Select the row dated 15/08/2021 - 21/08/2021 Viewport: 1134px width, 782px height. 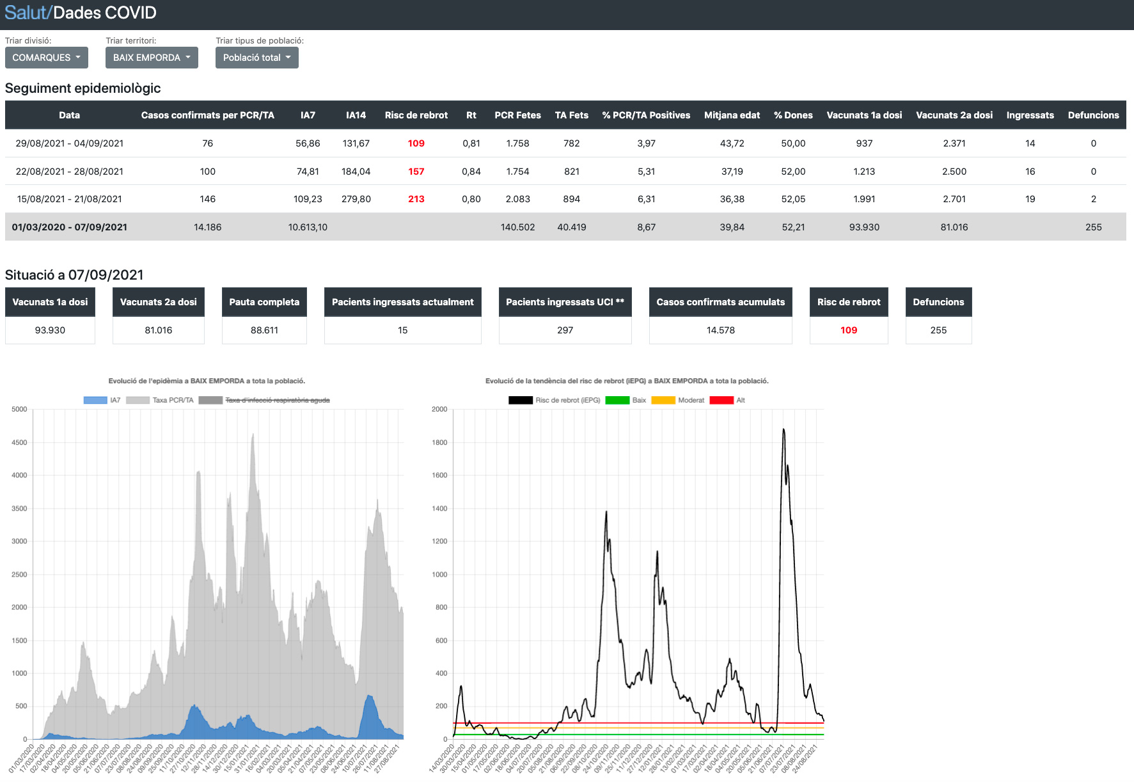click(565, 199)
